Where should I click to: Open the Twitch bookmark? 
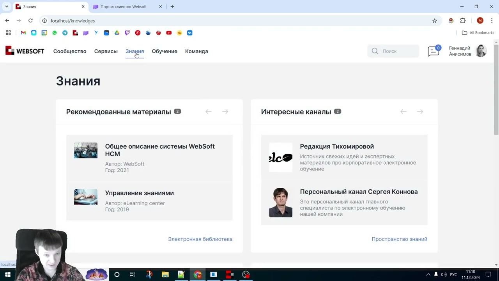click(127, 33)
